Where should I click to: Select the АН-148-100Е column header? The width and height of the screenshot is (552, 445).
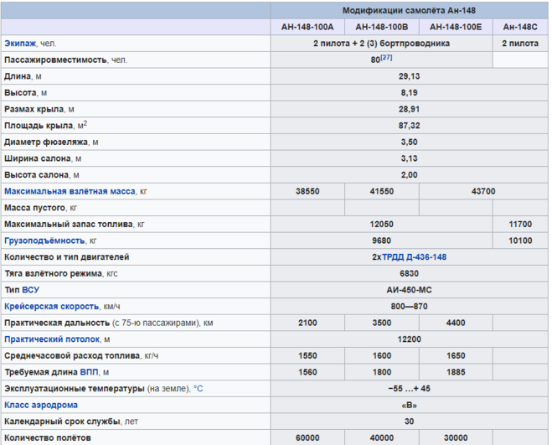click(x=456, y=27)
